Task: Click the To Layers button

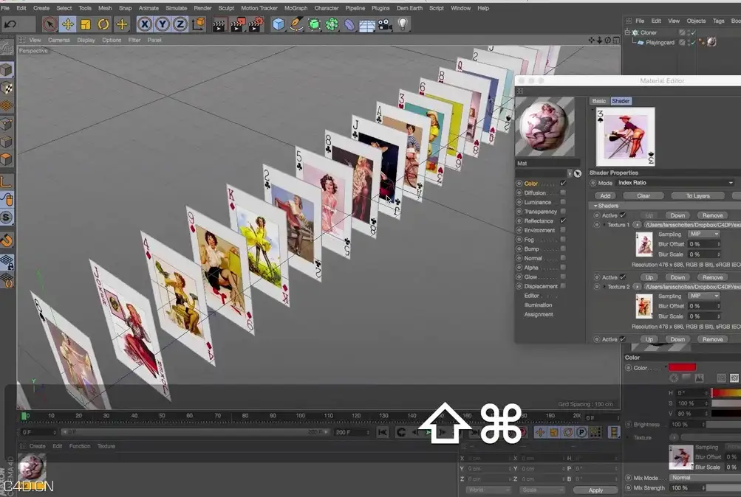Action: click(698, 195)
